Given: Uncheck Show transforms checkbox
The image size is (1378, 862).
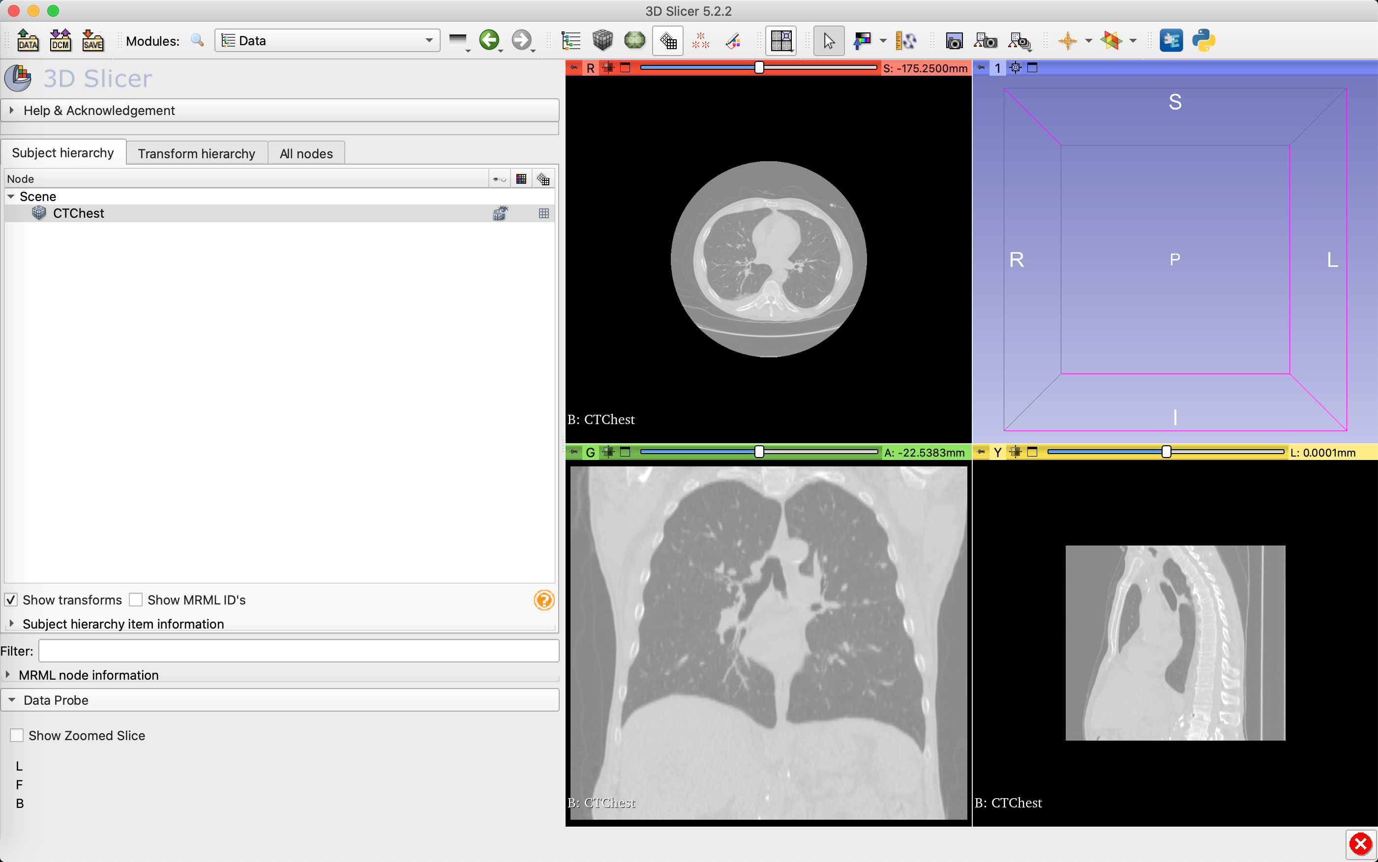Looking at the screenshot, I should (11, 600).
